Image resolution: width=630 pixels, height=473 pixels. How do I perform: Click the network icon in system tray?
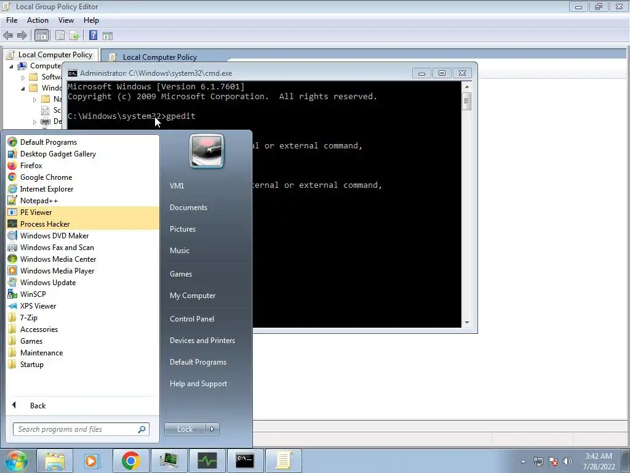(x=538, y=461)
